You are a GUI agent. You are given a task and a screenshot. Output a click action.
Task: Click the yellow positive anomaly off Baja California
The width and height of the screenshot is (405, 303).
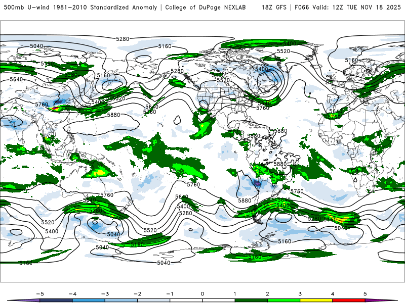point(202,125)
